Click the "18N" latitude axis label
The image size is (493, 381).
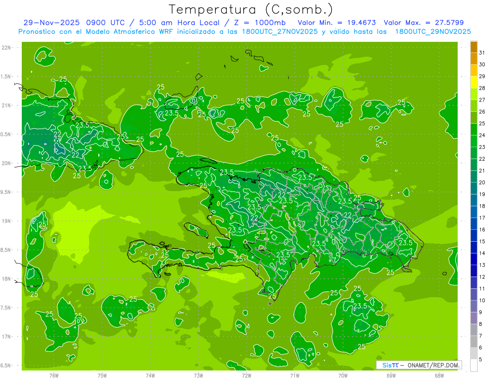[x=6, y=279]
